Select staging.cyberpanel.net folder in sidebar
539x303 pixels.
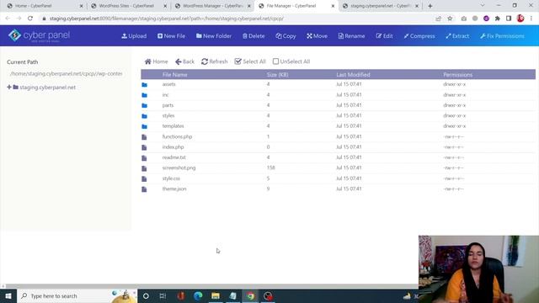click(47, 88)
